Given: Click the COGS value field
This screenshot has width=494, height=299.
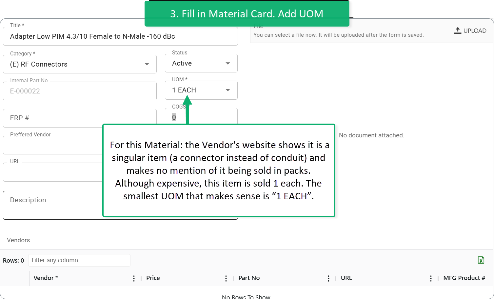Looking at the screenshot, I should point(201,116).
